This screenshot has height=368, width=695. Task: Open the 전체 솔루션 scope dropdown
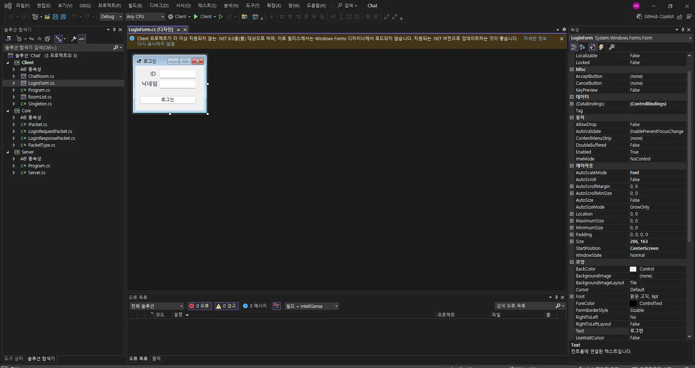(157, 306)
